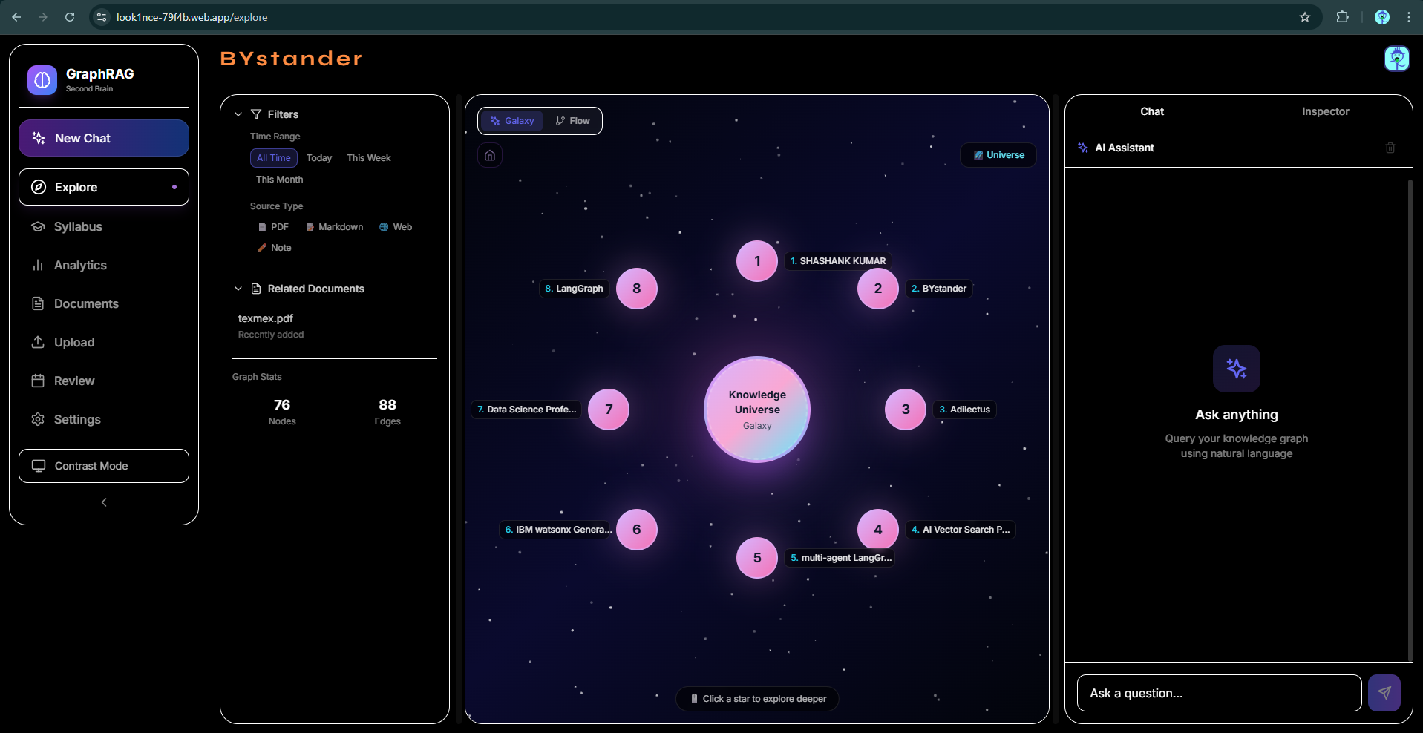The width and height of the screenshot is (1423, 733).
Task: Toggle Contrast Mode
Action: click(104, 466)
